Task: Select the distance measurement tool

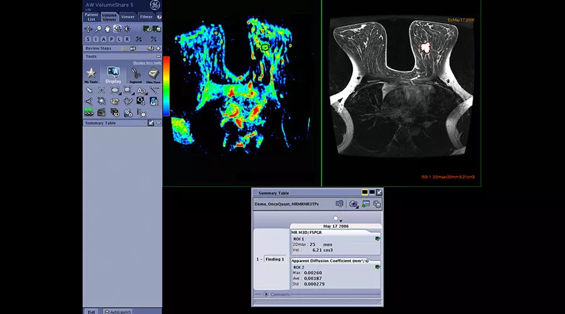Action: 154,90
